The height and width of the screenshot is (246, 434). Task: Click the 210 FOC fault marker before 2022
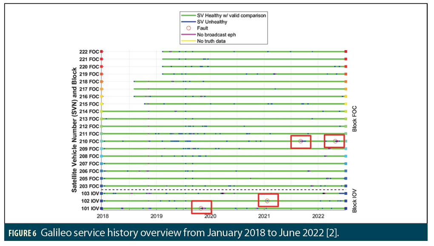point(300,141)
